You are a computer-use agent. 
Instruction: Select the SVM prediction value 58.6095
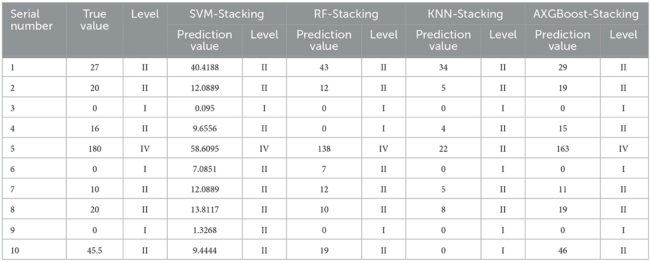click(205, 148)
